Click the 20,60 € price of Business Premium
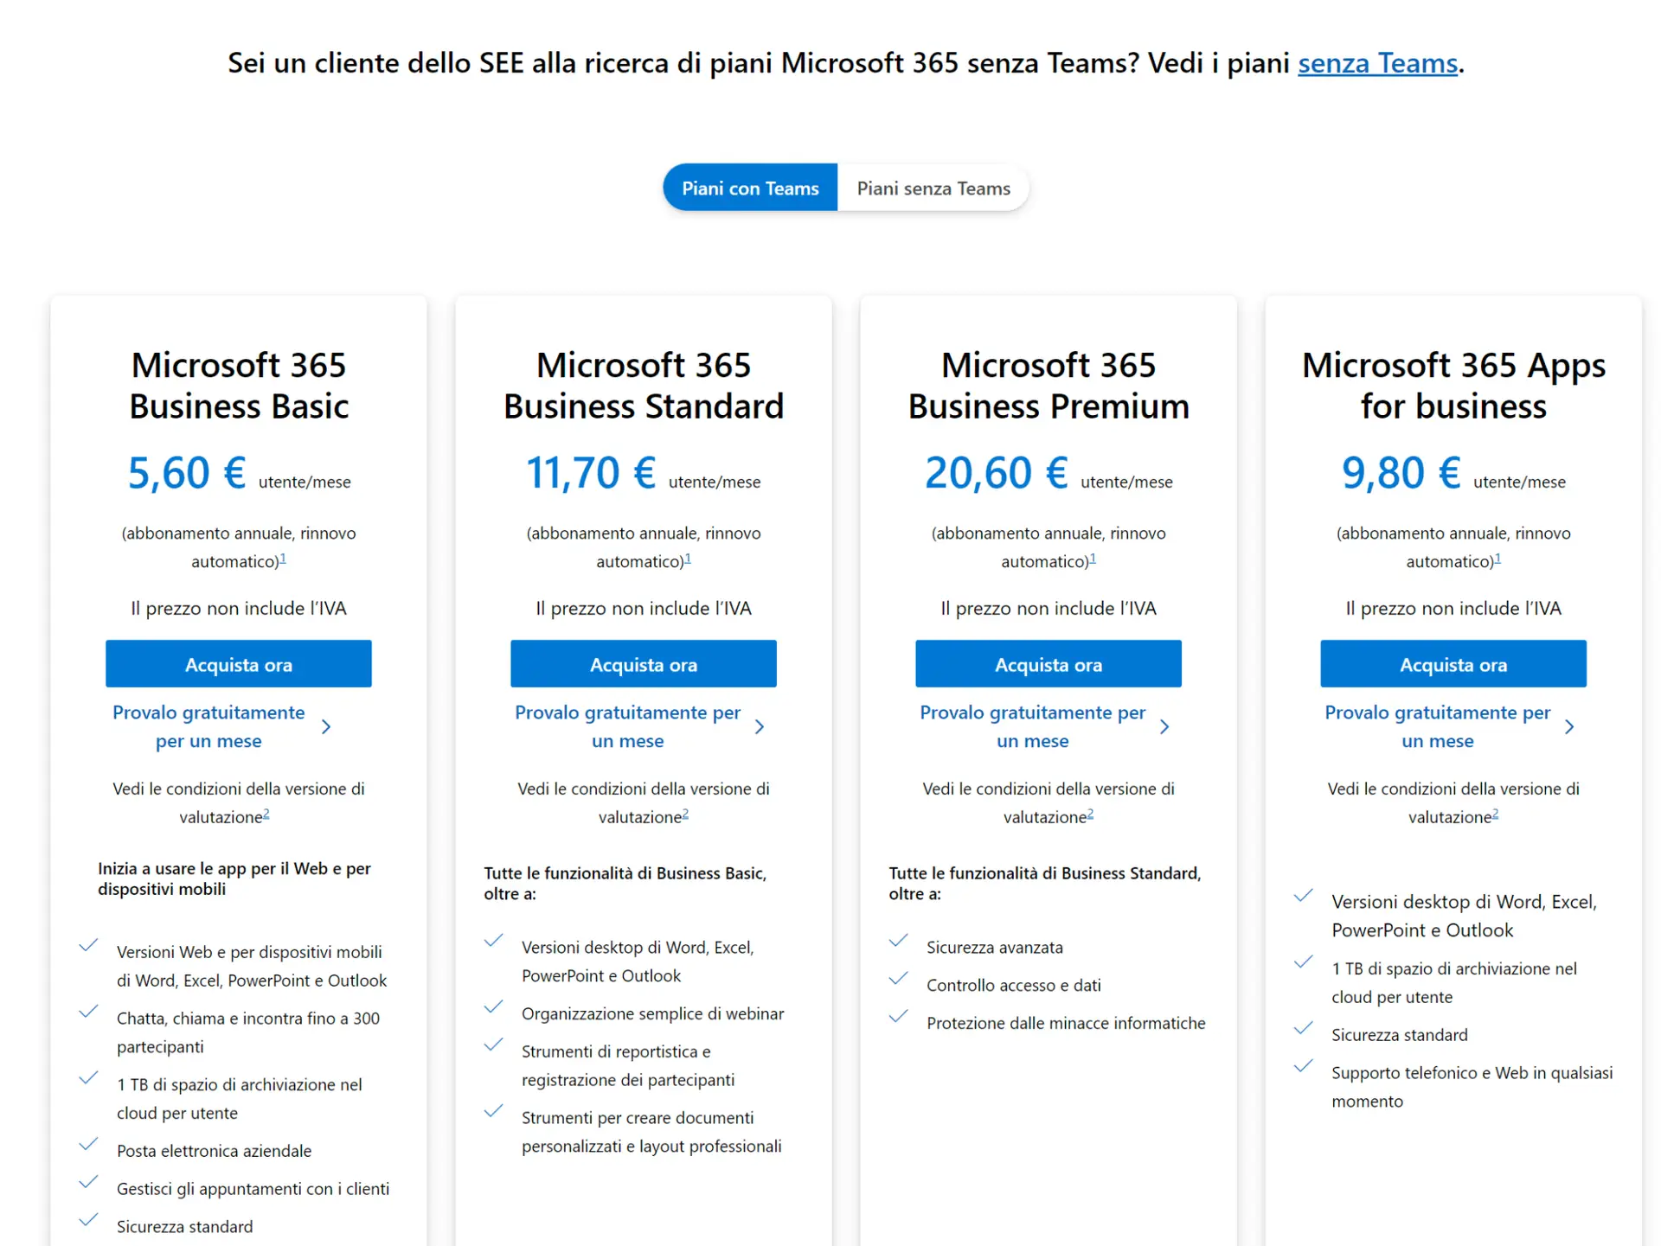Image resolution: width=1661 pixels, height=1246 pixels. tap(997, 473)
